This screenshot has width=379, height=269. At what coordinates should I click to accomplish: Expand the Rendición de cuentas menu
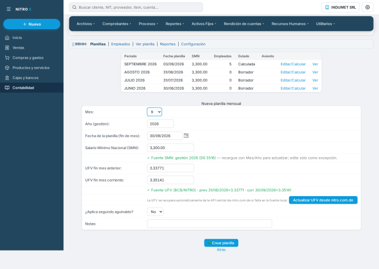244,24
